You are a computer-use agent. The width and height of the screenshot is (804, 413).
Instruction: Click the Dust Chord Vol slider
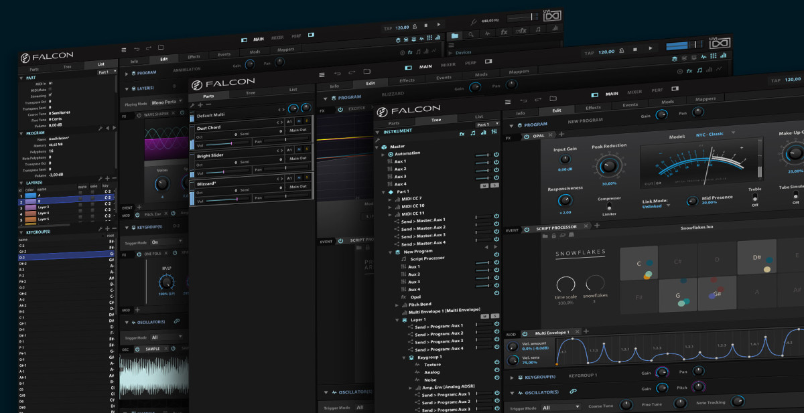tap(229, 143)
